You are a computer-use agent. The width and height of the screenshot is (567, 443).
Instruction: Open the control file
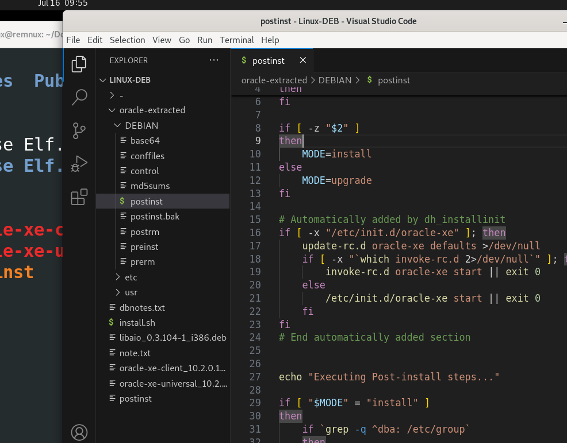(x=163, y=171)
